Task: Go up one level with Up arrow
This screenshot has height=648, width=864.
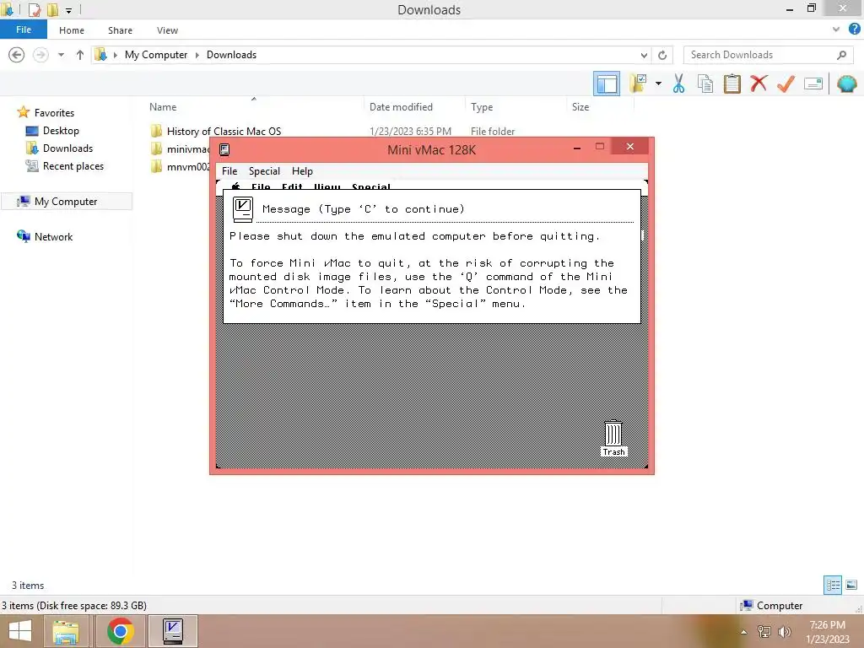Action: [x=80, y=55]
